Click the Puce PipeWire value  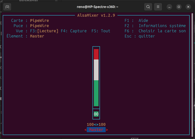click(x=39, y=26)
